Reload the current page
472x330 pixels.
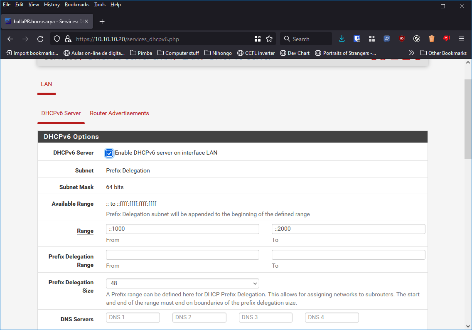click(40, 39)
